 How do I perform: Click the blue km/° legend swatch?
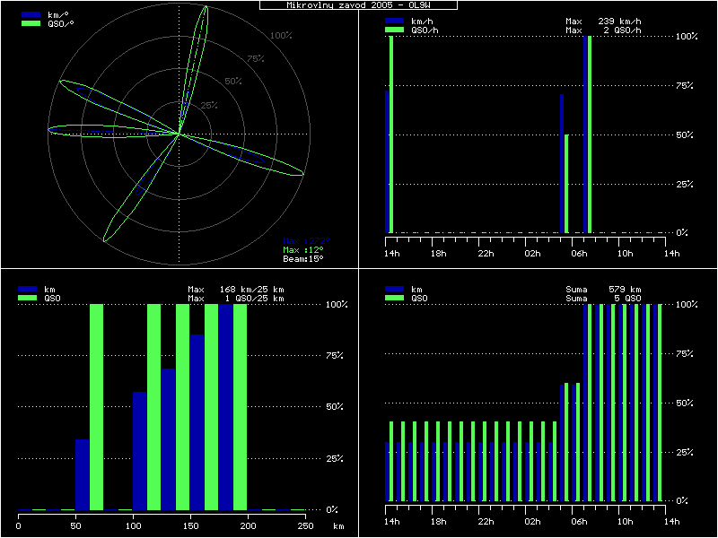pos(31,14)
